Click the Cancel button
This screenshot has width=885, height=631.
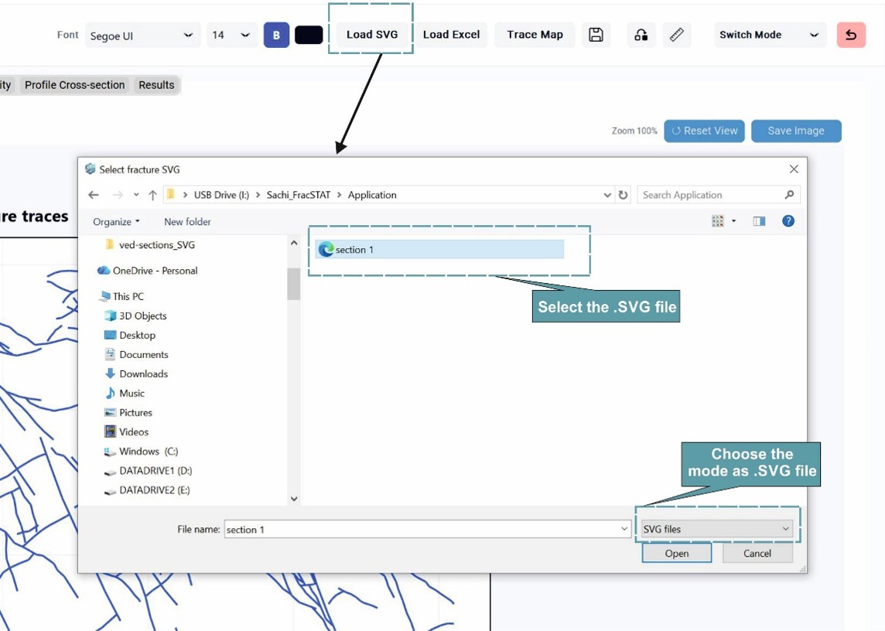point(757,553)
